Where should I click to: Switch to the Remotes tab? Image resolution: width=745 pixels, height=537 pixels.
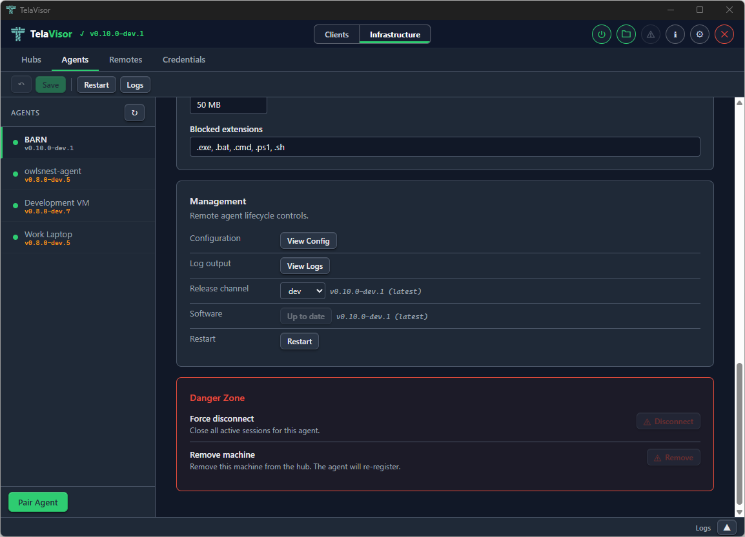(x=125, y=59)
